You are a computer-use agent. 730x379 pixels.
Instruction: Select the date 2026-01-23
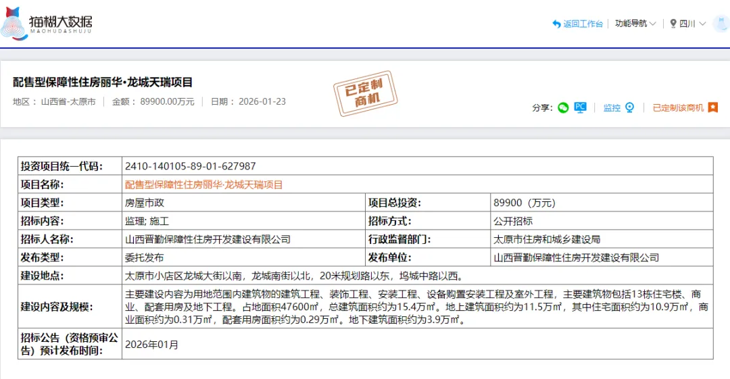pos(262,101)
